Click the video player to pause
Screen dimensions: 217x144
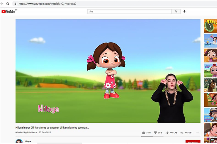pos(108,71)
